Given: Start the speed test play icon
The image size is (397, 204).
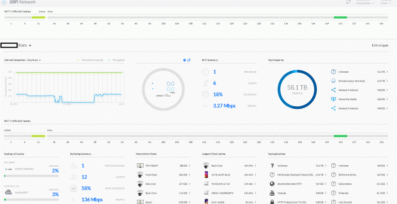Looking at the screenshot, I should coord(185,60).
